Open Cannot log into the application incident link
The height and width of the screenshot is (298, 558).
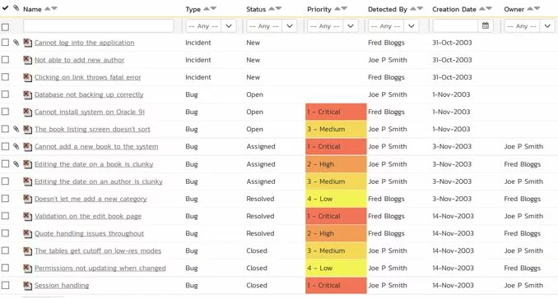[x=84, y=43]
